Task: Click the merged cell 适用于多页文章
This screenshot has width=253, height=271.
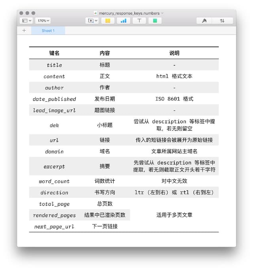Action: [174, 215]
